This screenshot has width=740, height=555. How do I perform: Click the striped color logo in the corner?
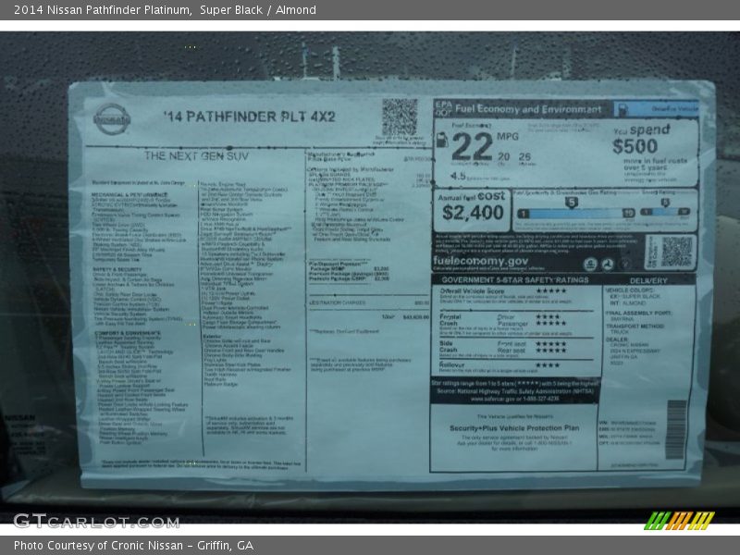679,521
